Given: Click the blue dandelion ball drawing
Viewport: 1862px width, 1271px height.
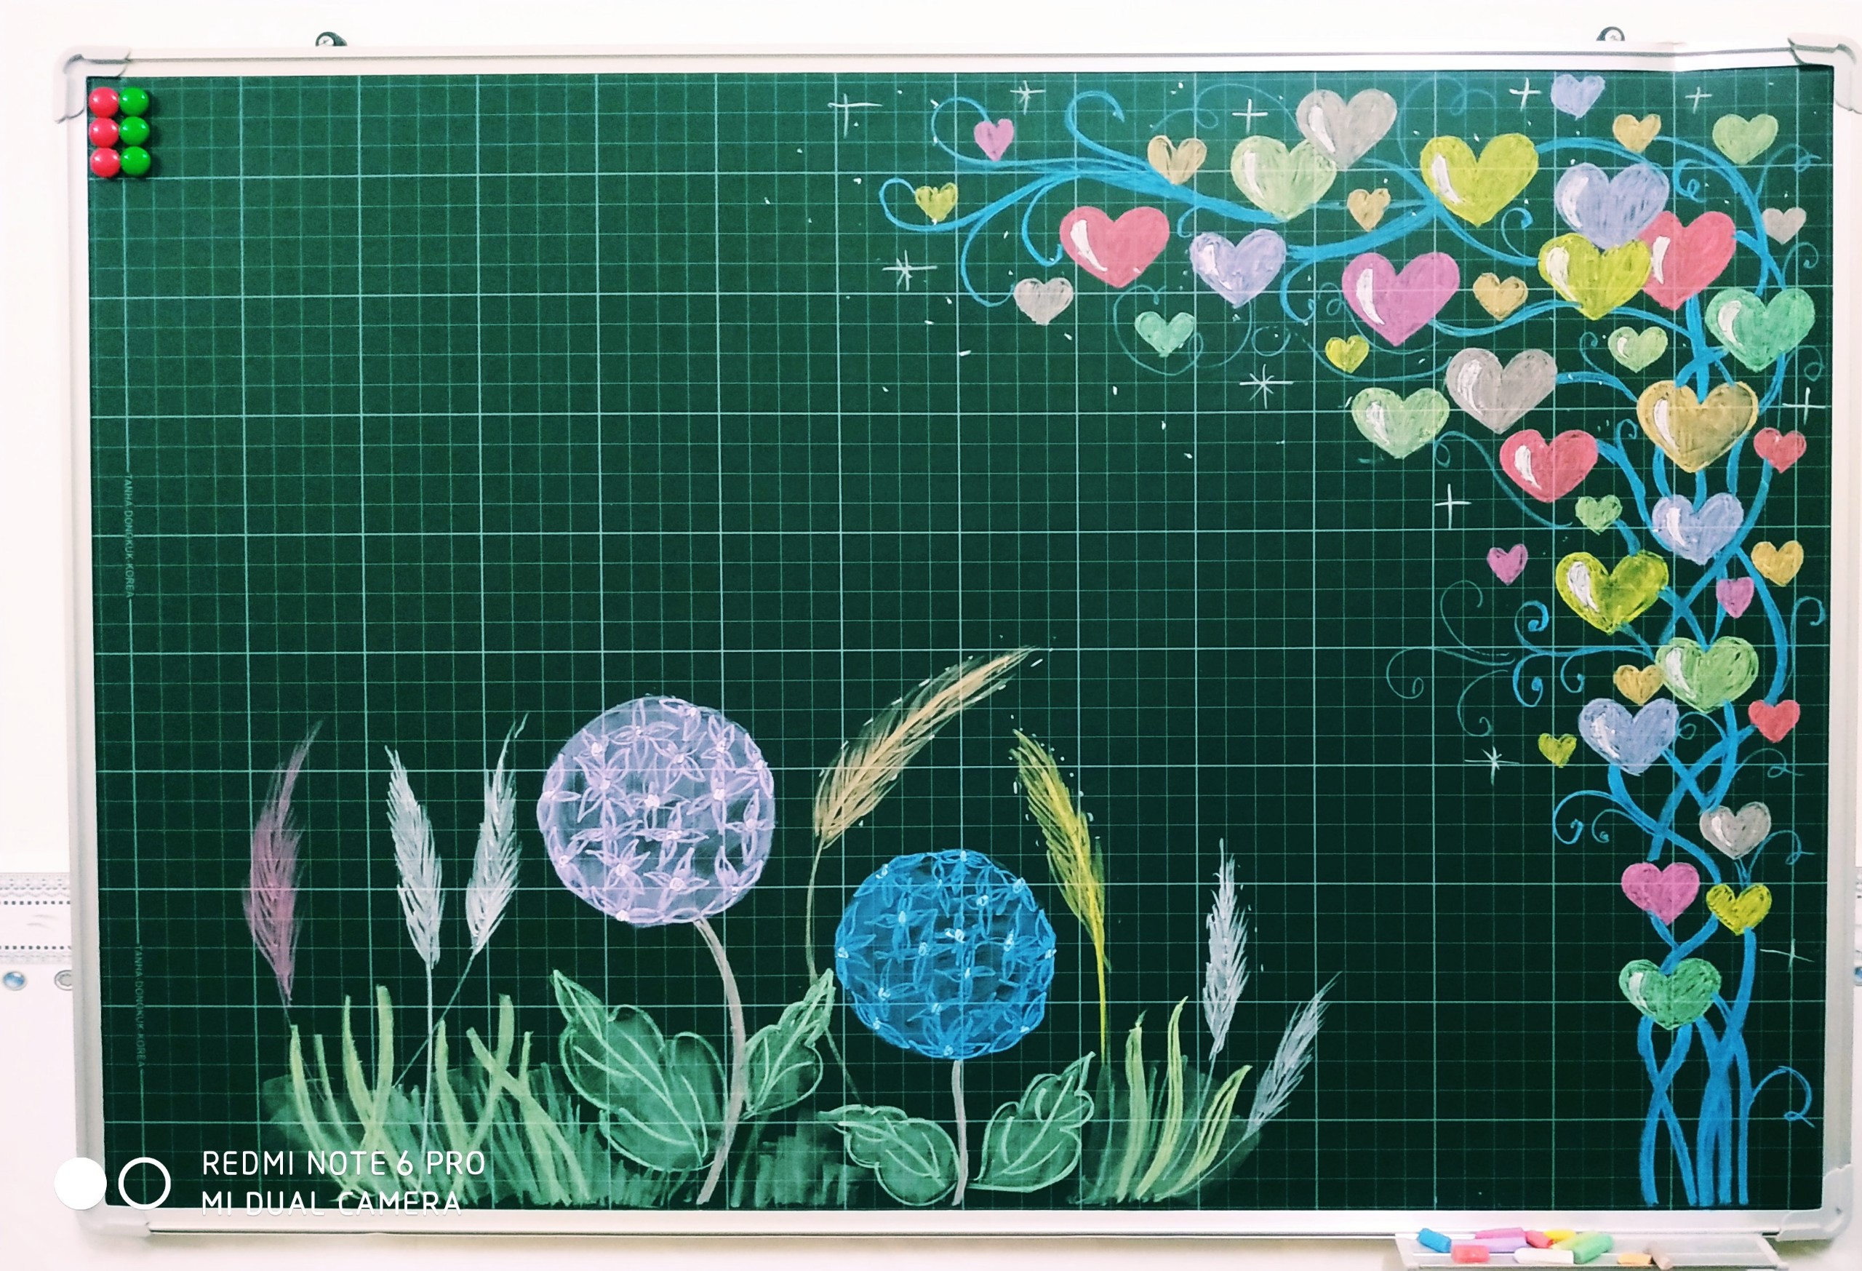Looking at the screenshot, I should click(946, 955).
